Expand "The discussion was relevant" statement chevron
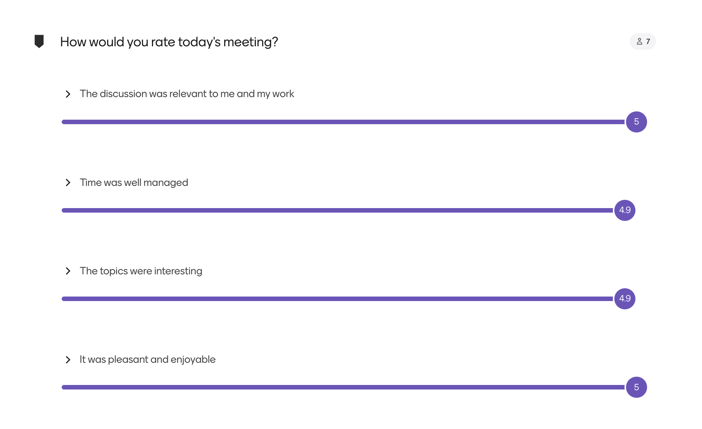702x429 pixels. [x=68, y=94]
